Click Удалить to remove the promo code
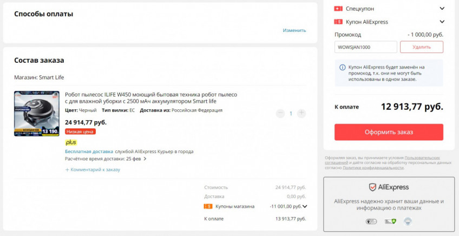 [x=421, y=47]
